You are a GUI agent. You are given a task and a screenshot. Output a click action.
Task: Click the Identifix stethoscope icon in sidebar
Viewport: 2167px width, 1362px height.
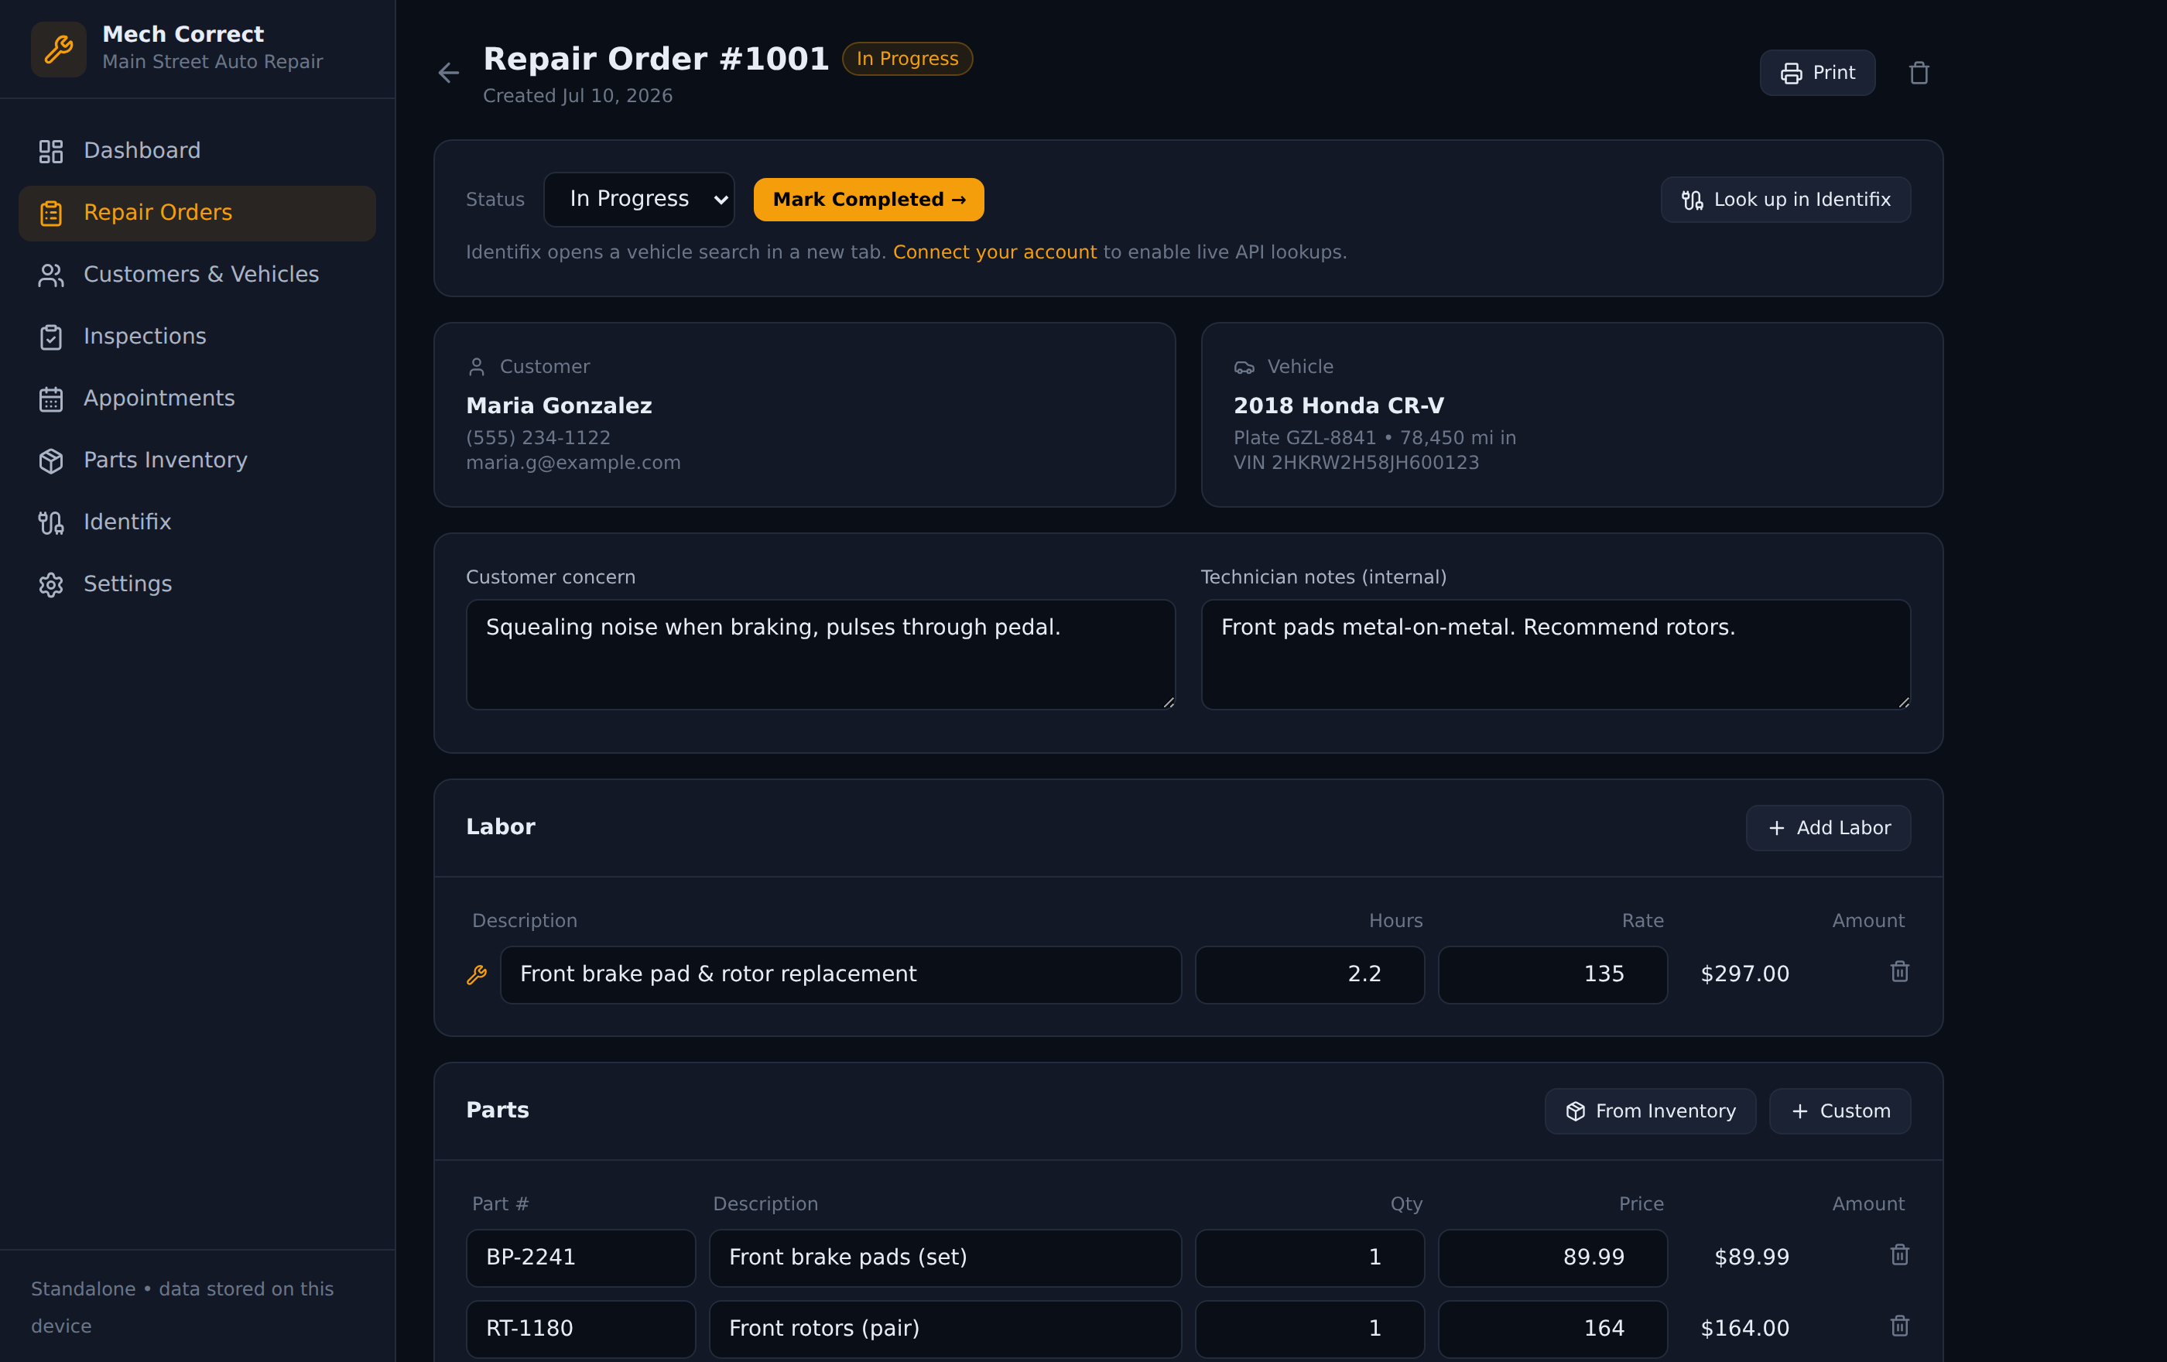pos(51,522)
